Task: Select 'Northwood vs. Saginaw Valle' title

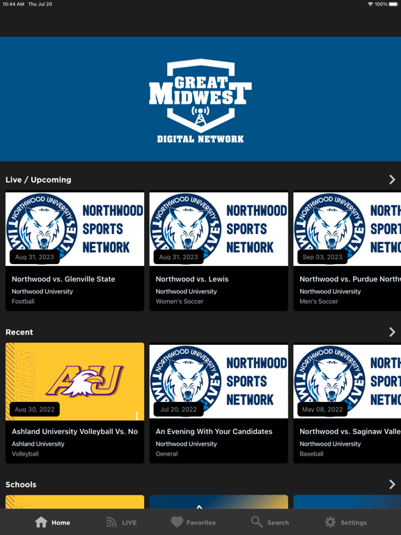Action: click(350, 432)
